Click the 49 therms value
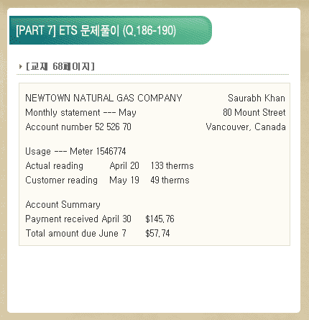 pos(170,180)
